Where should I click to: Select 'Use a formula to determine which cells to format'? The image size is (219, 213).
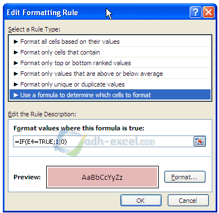click(110, 95)
